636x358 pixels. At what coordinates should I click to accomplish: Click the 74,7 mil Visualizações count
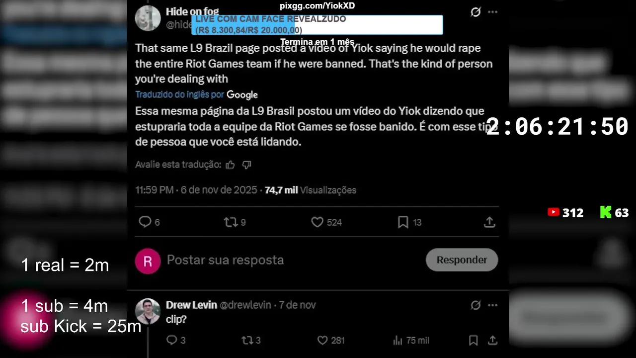(310, 190)
